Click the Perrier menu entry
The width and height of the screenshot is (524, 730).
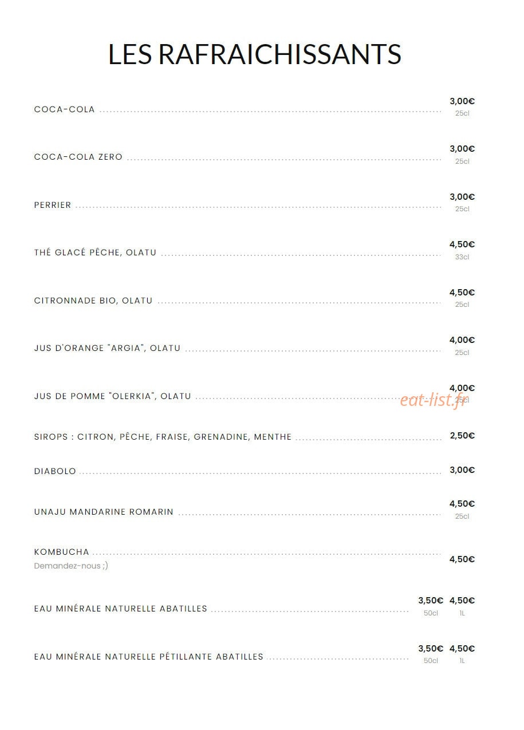point(53,205)
